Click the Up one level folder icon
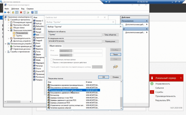 coord(13,12)
